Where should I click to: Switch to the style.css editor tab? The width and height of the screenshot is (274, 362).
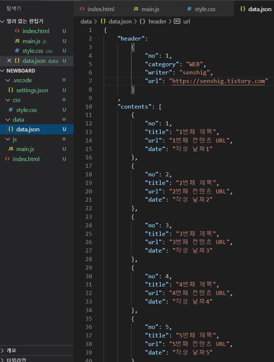coord(205,9)
